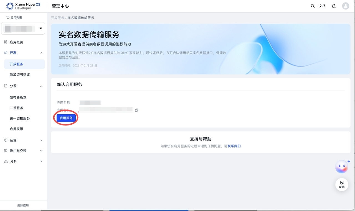Collapse the 开发 section
The width and height of the screenshot is (355, 211).
coord(41,53)
